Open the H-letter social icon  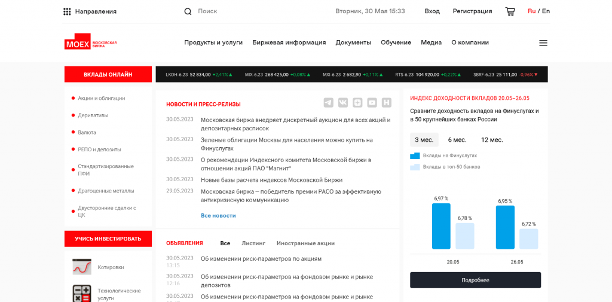pos(387,103)
